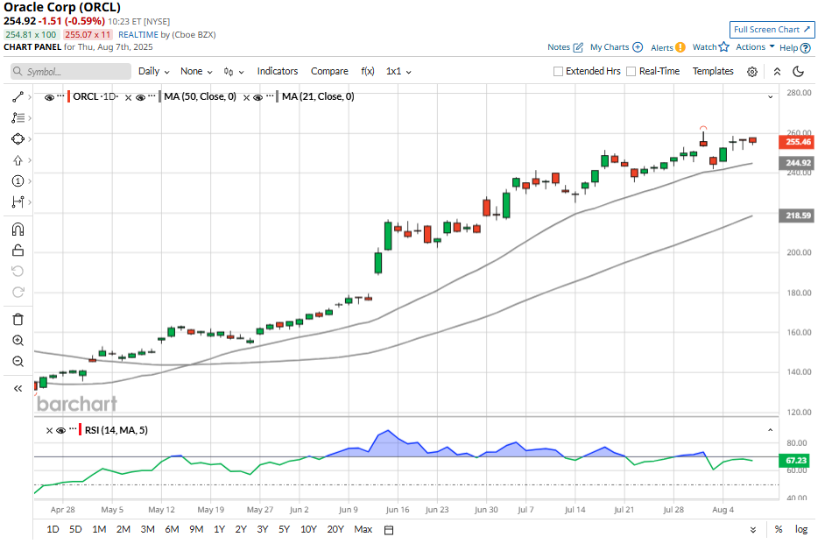The image size is (839, 544).
Task: Open the None dropdown in toolbar
Action: 196,71
